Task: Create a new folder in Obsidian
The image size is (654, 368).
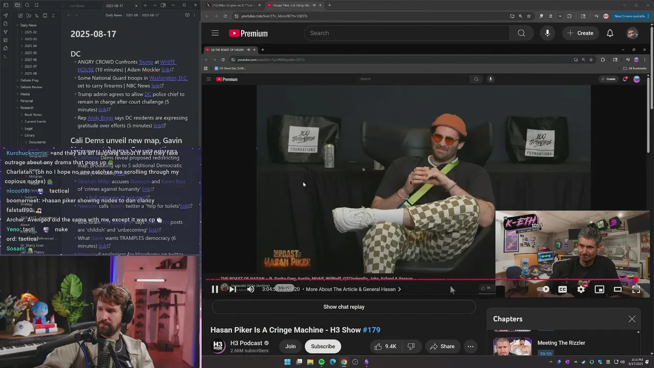Action: click(28, 16)
